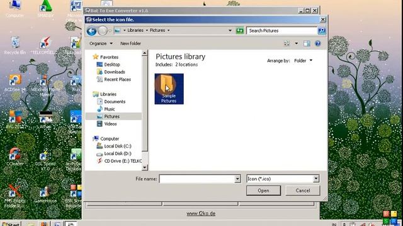The image size is (403, 226).
Task: Select Desktop under Favorites
Action: pyautogui.click(x=112, y=65)
